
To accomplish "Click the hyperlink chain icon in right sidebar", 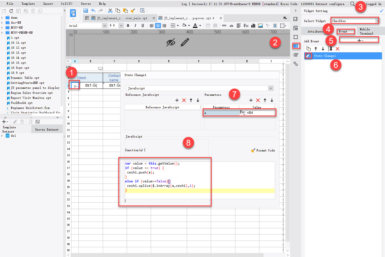I will (296, 64).
